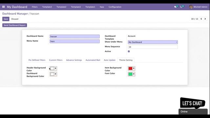Open the conversations chat icon
Viewport: 210px width, 118px height.
point(175,7)
